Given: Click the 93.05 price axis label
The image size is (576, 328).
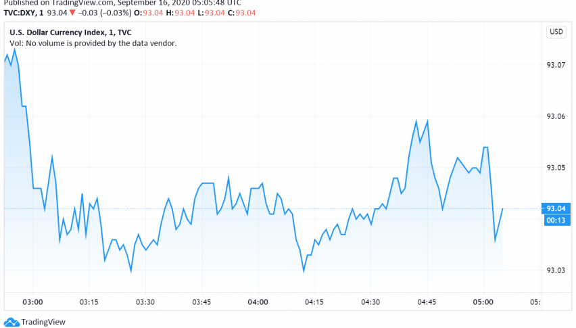Looking at the screenshot, I should (x=556, y=168).
